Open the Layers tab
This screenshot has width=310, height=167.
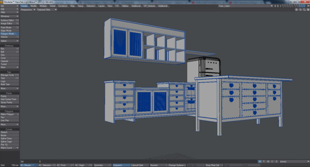[x=101, y=6]
